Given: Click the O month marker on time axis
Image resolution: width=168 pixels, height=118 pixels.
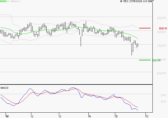Looking at the screenshot, I should pos(147,116).
